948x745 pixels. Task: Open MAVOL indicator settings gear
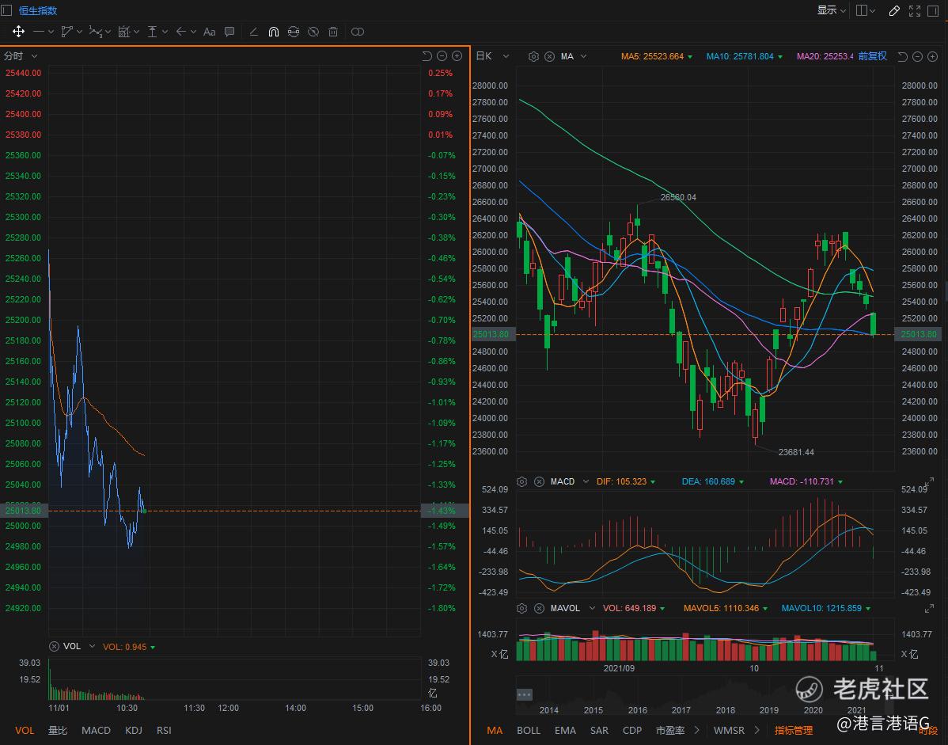pyautogui.click(x=521, y=608)
